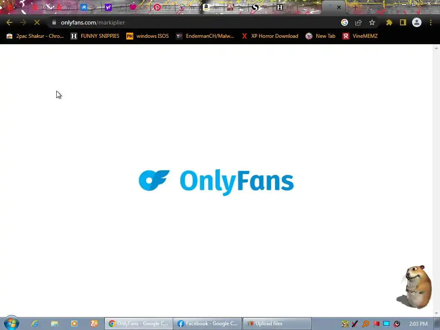Switch to the S icon tab

coord(260,7)
